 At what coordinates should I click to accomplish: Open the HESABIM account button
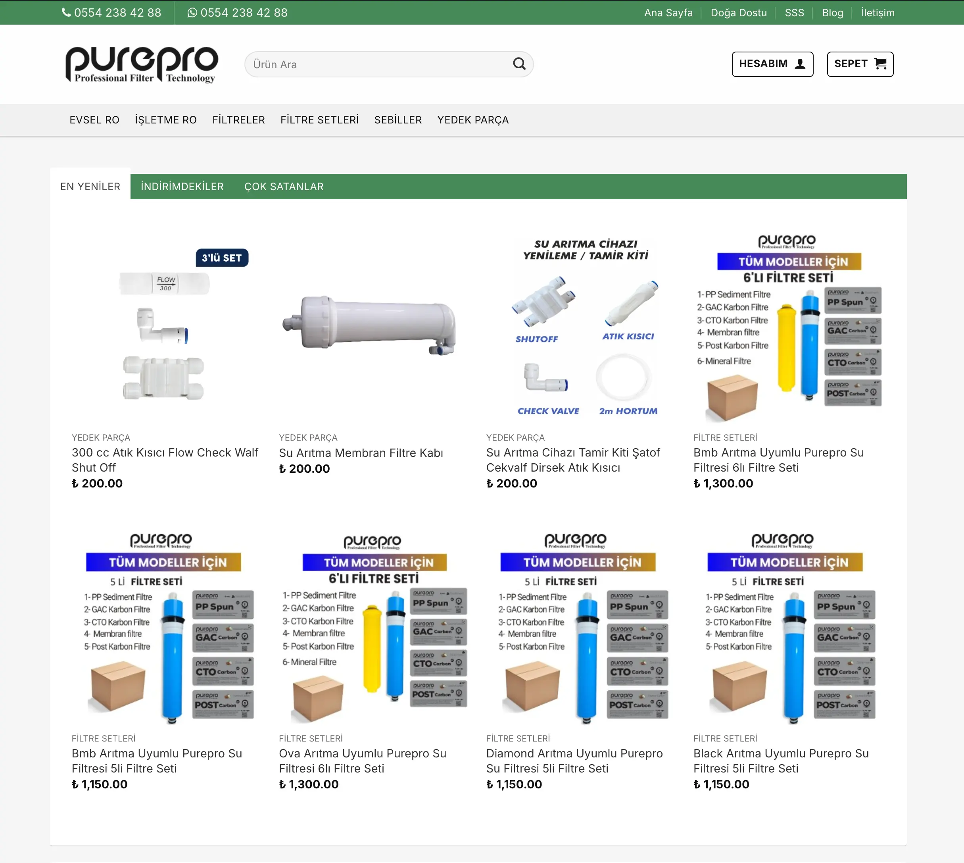(x=772, y=64)
